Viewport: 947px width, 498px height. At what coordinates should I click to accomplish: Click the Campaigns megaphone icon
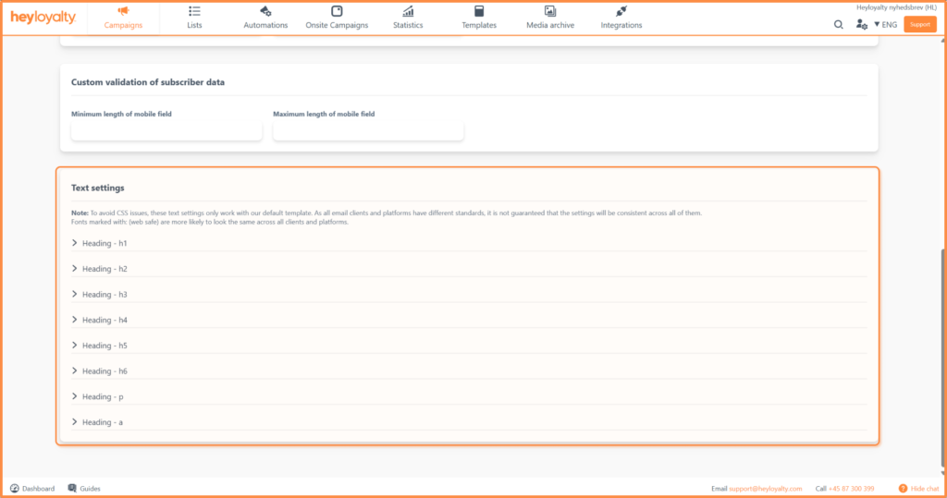(123, 11)
